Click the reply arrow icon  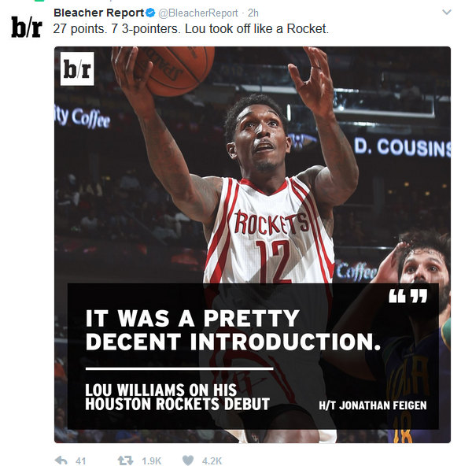[x=61, y=460]
